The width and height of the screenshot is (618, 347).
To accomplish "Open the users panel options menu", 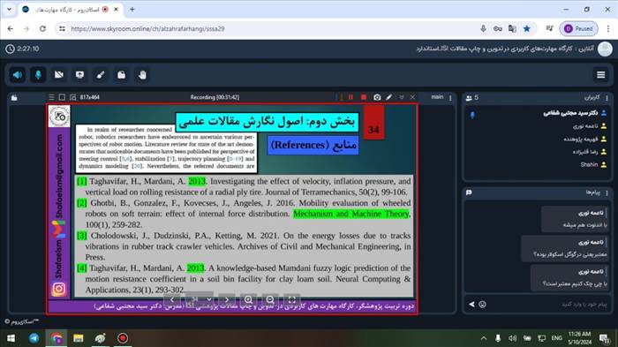I will 607,98.
